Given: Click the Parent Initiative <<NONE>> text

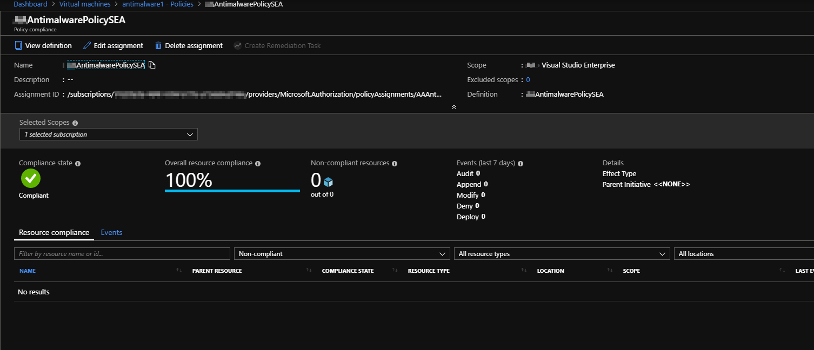Looking at the screenshot, I should (646, 184).
